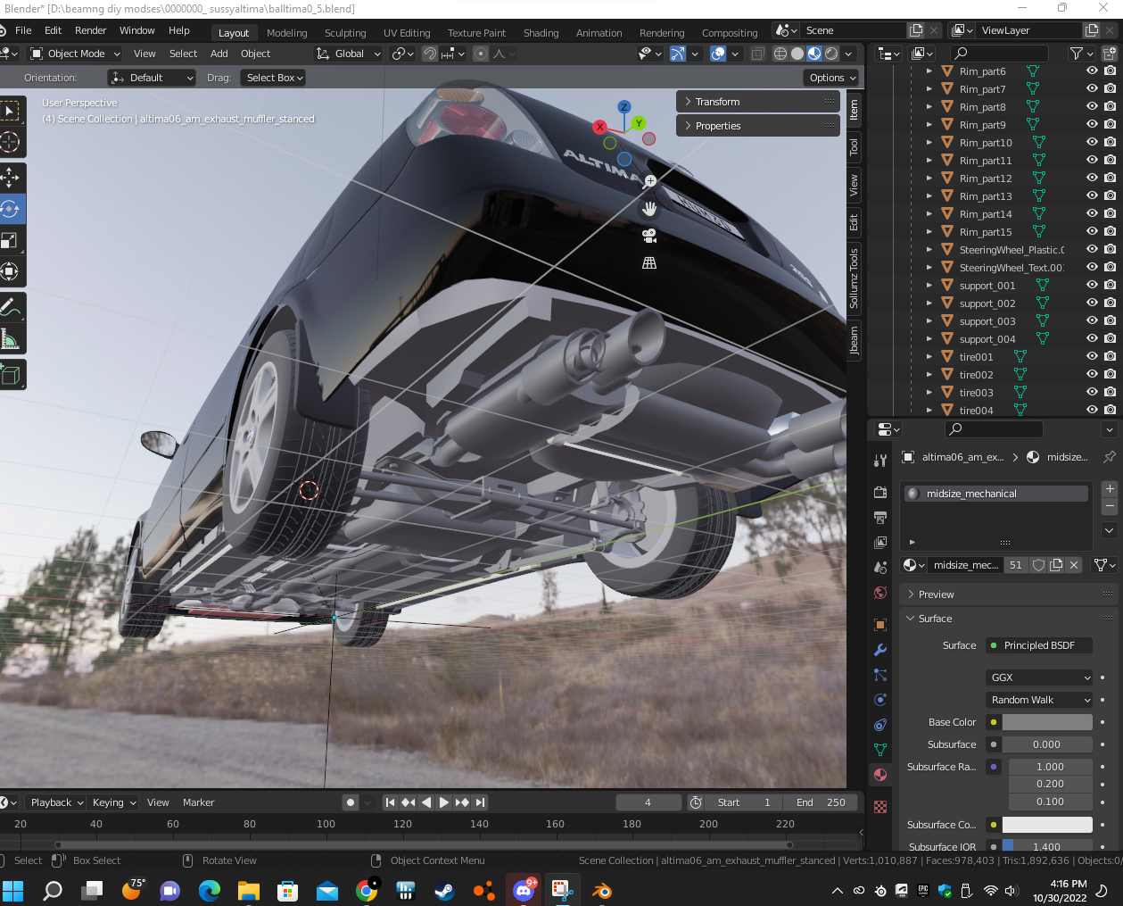This screenshot has width=1123, height=906.
Task: Open the Material properties tab
Action: [x=880, y=775]
